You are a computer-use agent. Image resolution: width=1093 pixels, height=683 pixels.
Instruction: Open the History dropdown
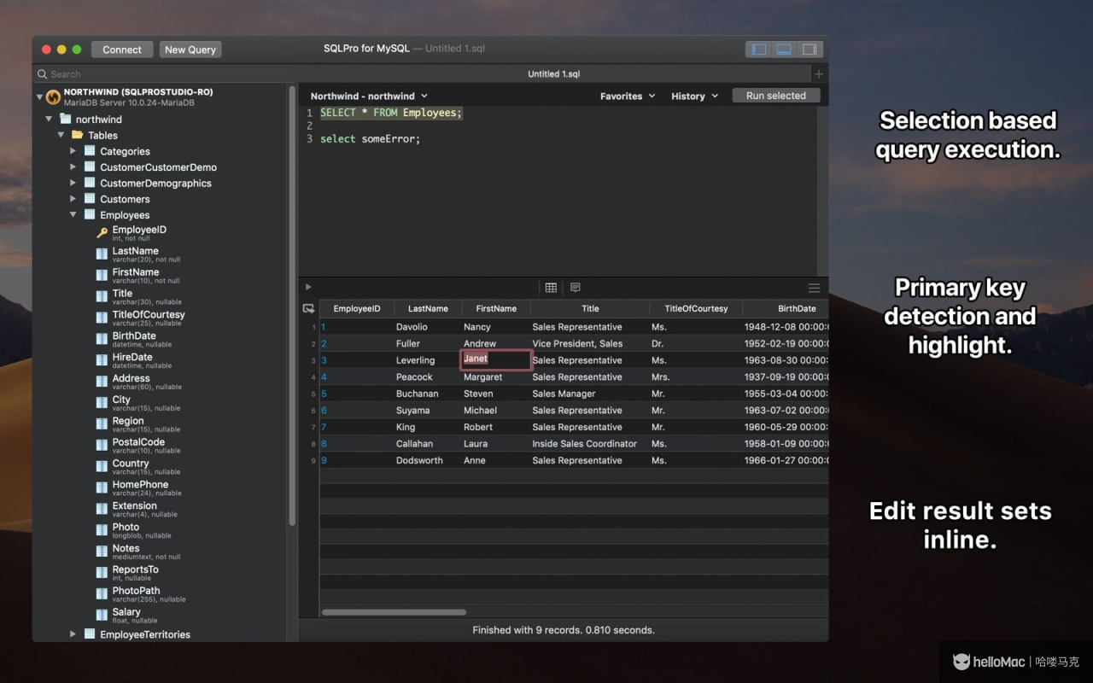coord(694,96)
